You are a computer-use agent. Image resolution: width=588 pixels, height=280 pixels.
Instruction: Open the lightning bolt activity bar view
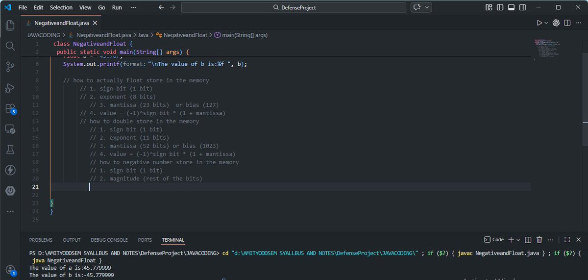coord(10,170)
